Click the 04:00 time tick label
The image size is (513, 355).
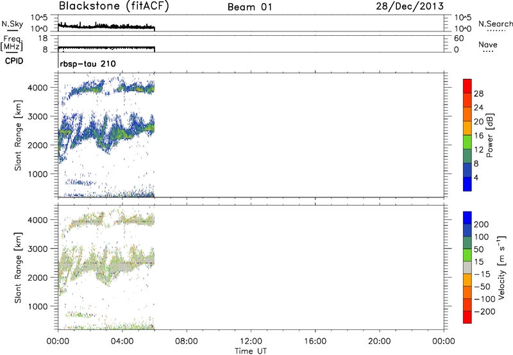[122, 342]
